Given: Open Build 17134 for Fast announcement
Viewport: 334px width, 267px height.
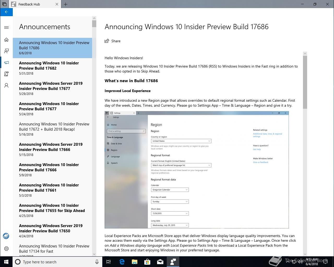Looking at the screenshot, I should [x=52, y=249].
